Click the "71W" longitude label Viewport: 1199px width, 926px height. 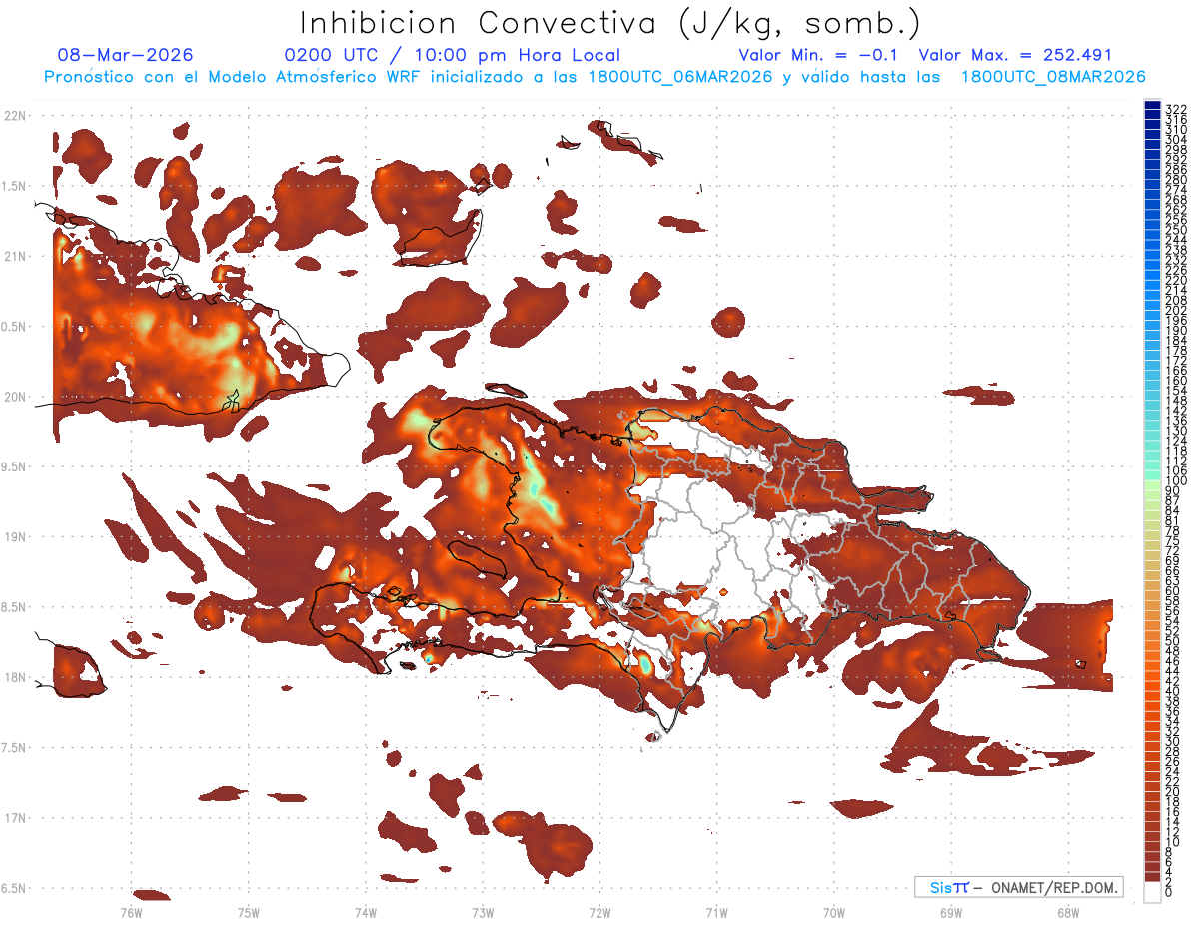click(716, 911)
